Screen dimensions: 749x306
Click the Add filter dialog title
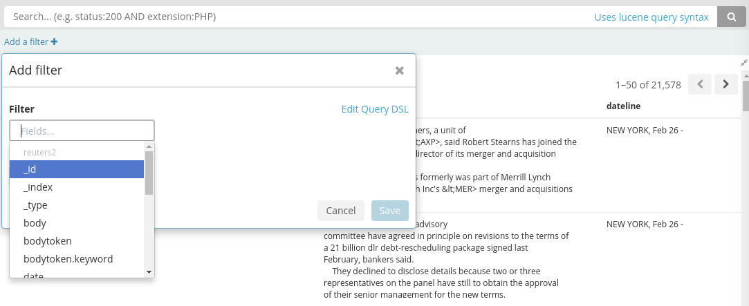36,70
